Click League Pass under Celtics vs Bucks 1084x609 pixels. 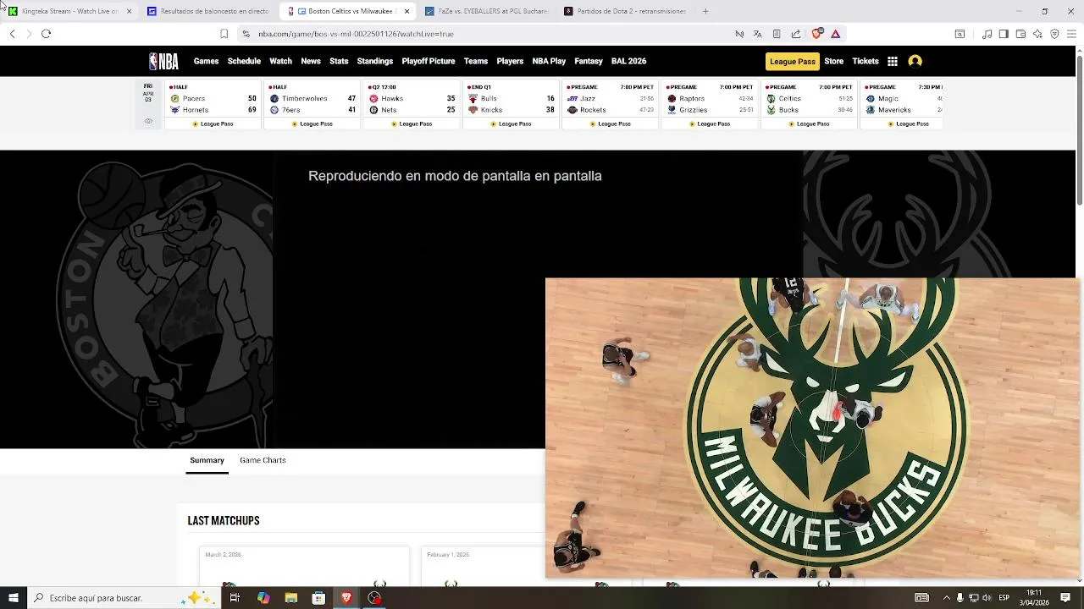(809, 123)
